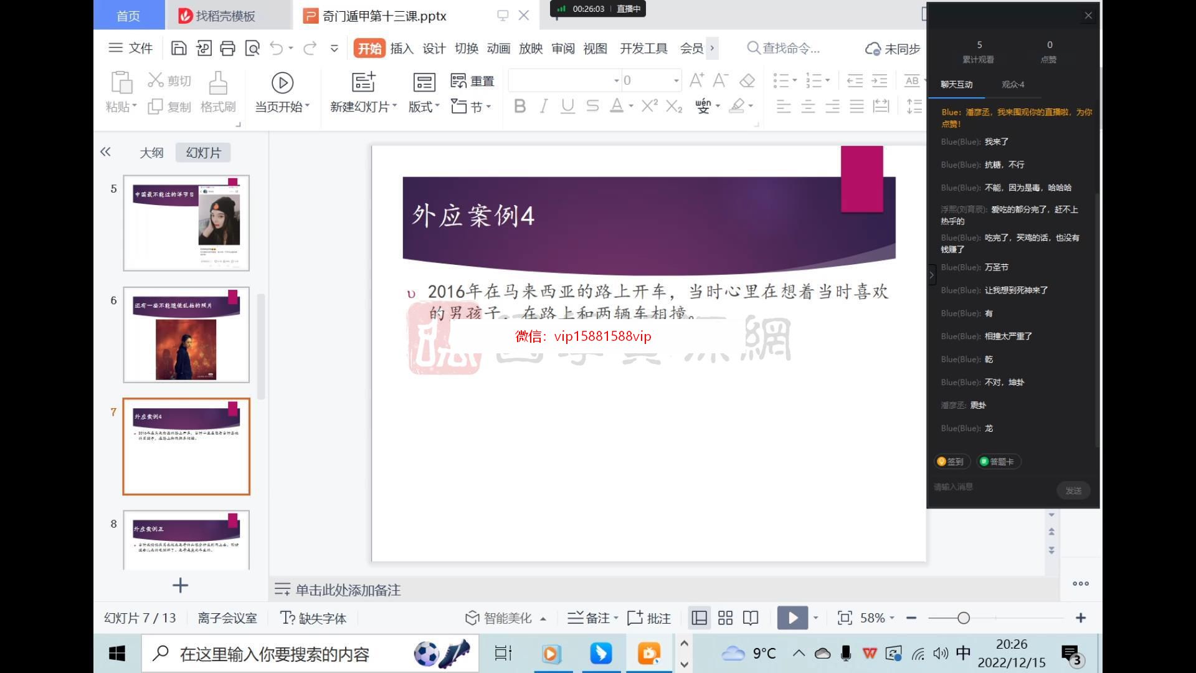
Task: Increase font size with A+ icon
Action: tap(696, 80)
